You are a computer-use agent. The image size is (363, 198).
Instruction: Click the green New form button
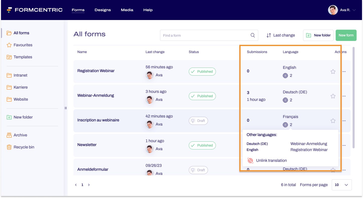coord(346,35)
